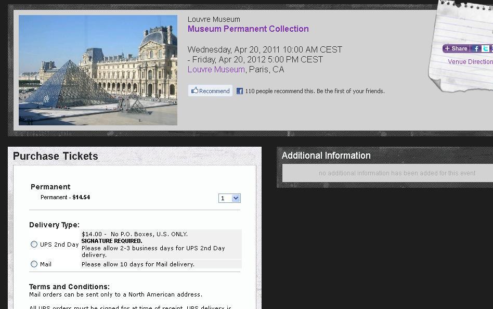Click the gray "Louvre Museum" organizer name above the title
This screenshot has height=309, width=493.
coord(214,19)
